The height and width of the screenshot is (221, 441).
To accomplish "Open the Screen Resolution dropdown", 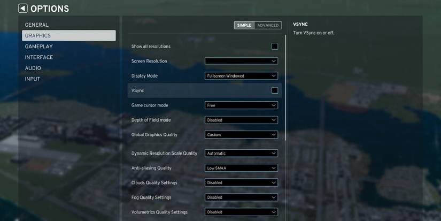I will (x=241, y=61).
